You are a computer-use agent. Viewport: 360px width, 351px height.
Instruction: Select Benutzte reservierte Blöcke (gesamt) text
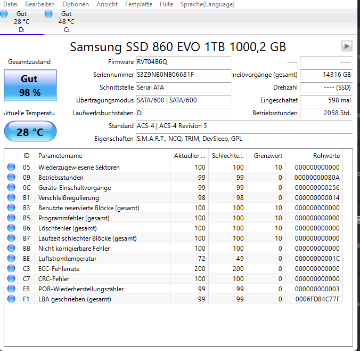tap(89, 208)
